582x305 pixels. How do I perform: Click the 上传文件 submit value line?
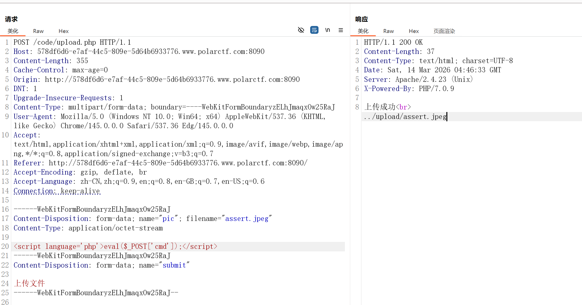tap(29, 283)
